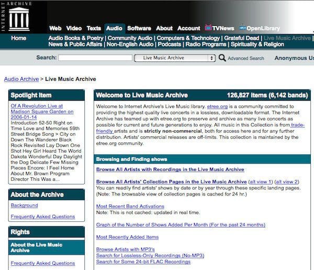This screenshot has height=270, width=314.
Task: Focus the Search input field
Action: point(95,58)
